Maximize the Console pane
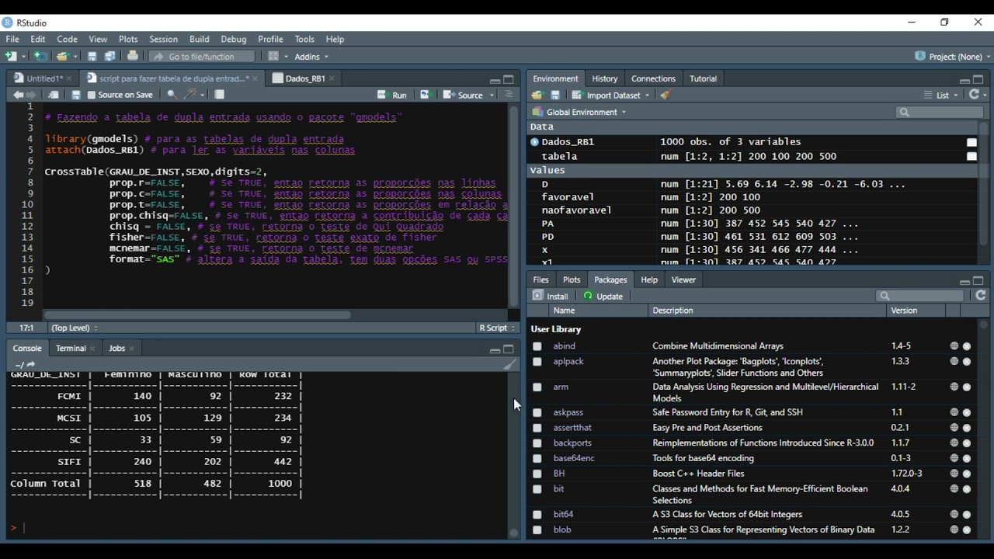 [x=509, y=349]
